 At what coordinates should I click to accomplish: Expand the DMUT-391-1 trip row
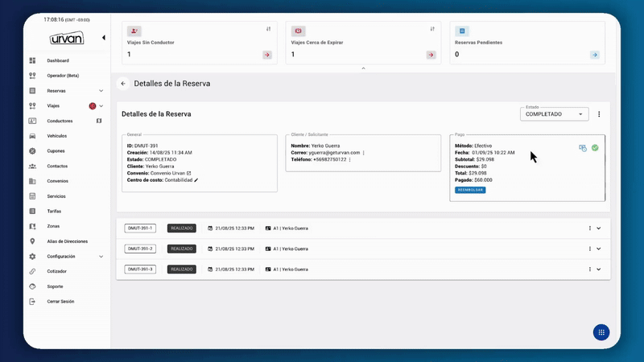(x=599, y=228)
